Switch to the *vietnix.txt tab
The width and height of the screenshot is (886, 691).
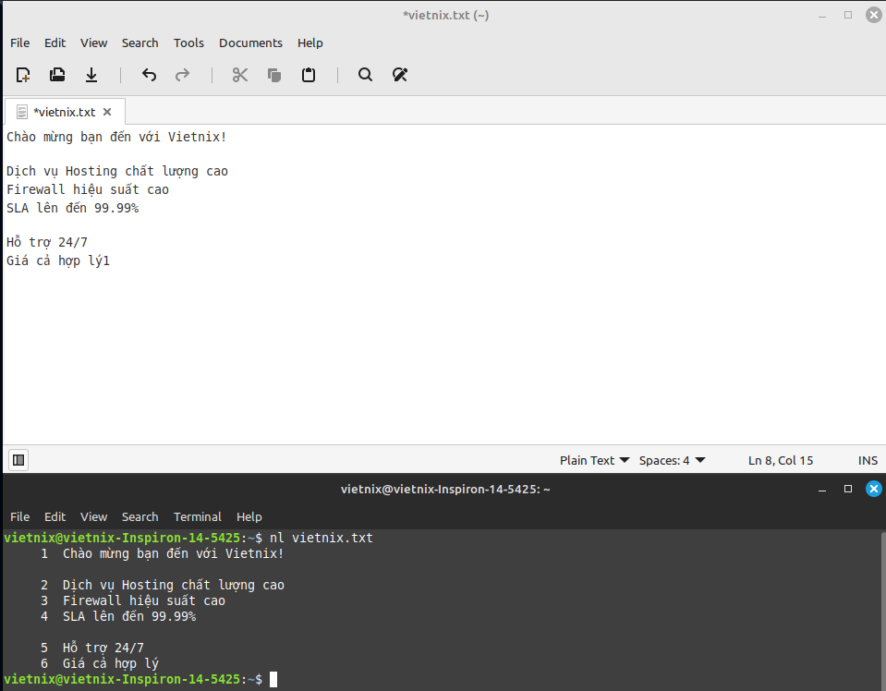coord(65,112)
